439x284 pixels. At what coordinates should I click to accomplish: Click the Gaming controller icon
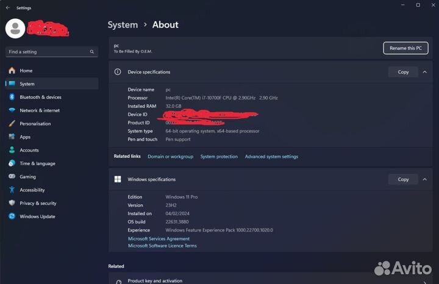12,176
